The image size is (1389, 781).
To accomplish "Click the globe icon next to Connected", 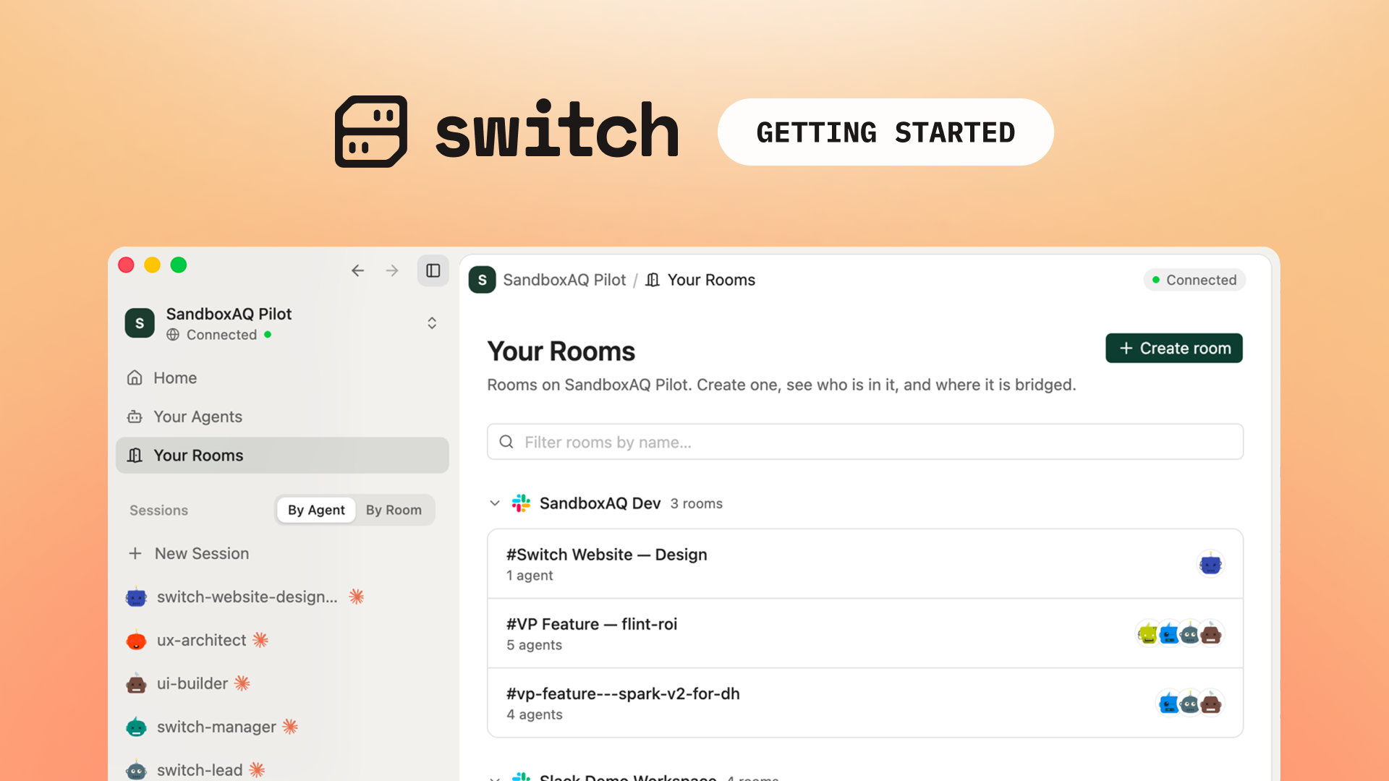I will tap(173, 335).
